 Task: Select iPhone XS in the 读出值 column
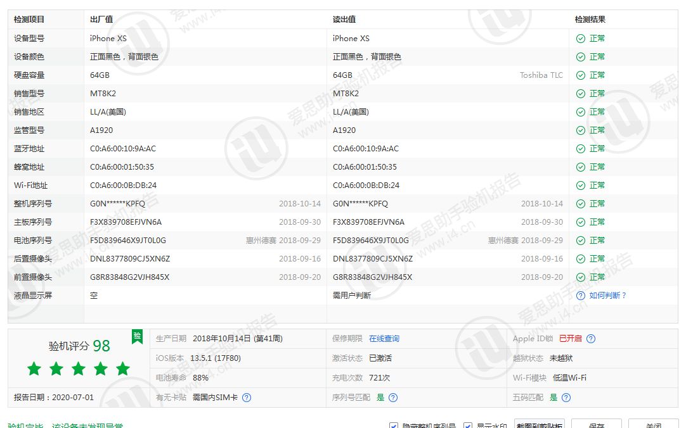point(351,39)
